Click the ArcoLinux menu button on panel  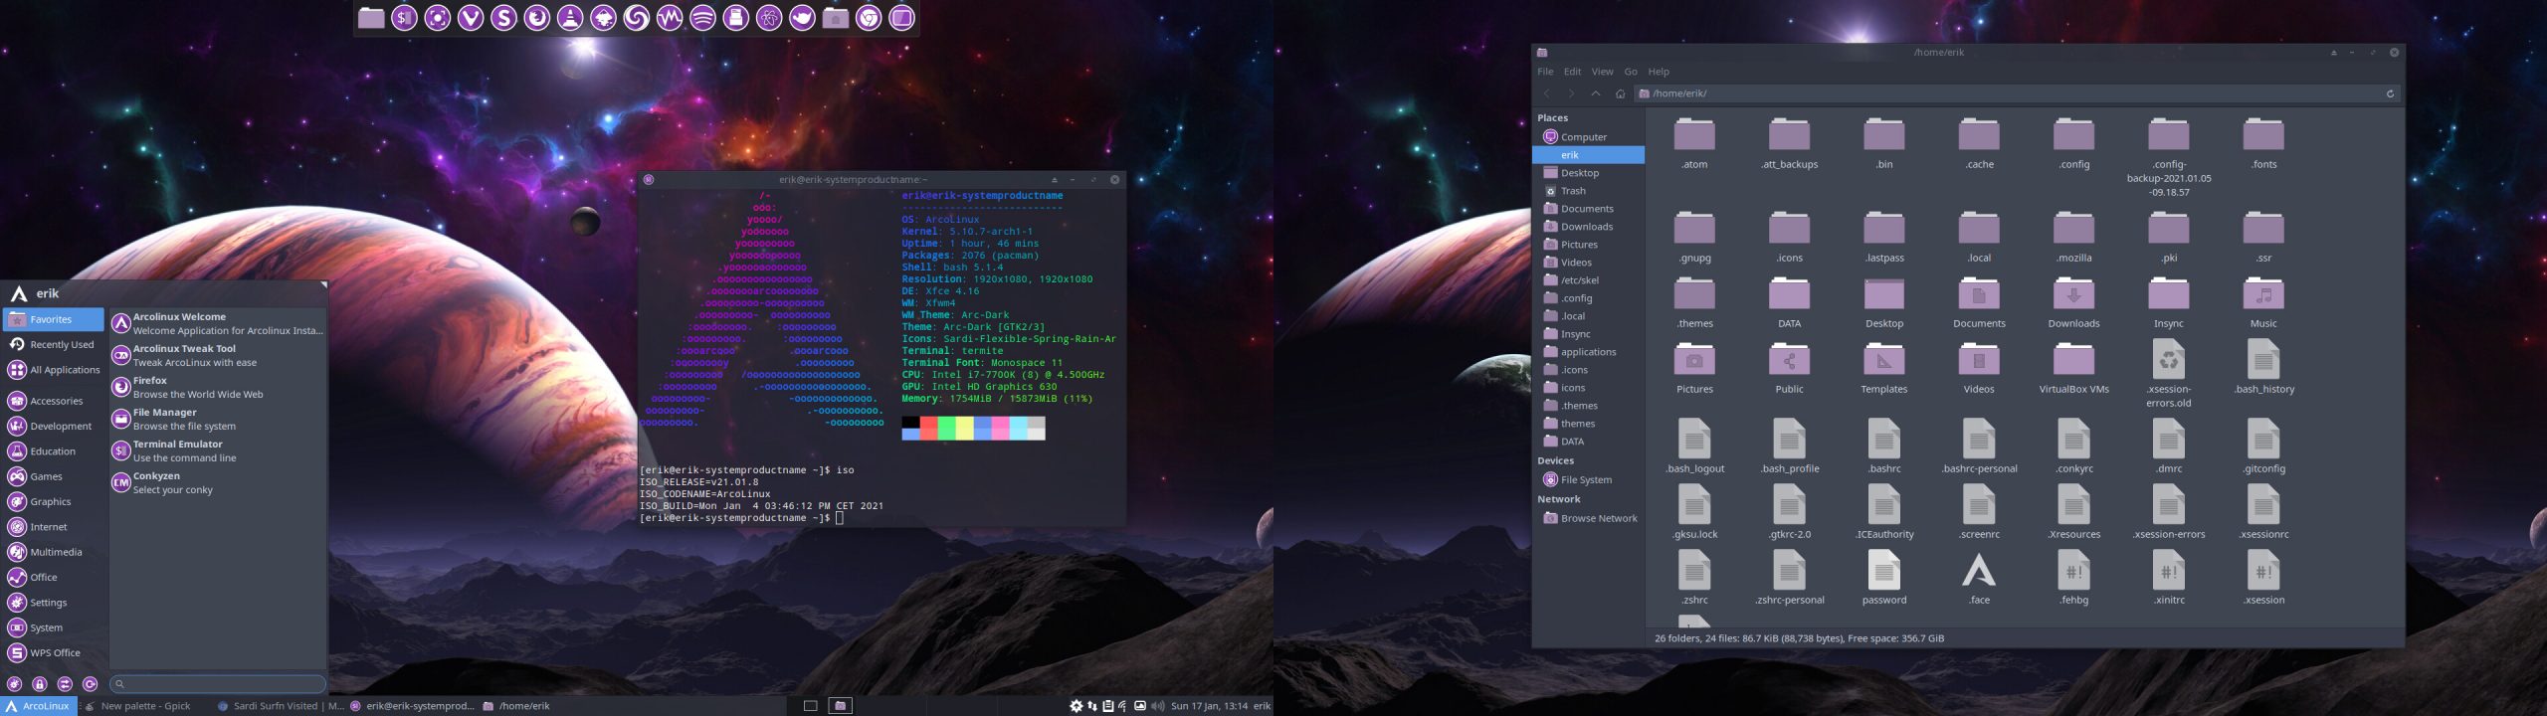(x=39, y=706)
